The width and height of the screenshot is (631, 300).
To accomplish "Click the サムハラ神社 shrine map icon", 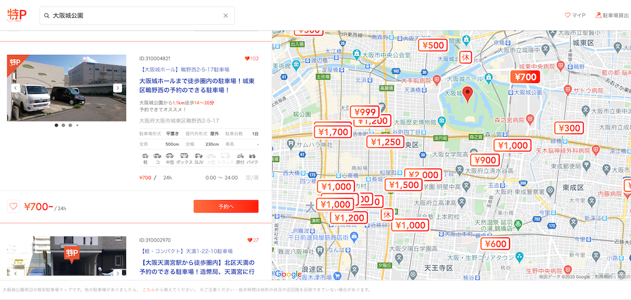I will coord(290,144).
